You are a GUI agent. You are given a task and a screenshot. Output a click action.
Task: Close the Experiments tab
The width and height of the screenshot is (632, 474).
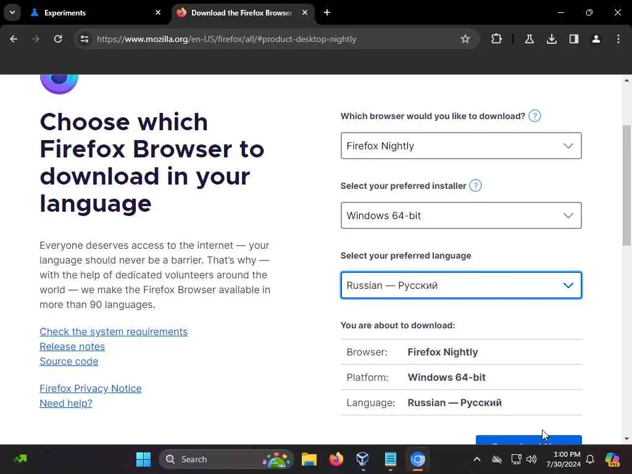point(158,12)
